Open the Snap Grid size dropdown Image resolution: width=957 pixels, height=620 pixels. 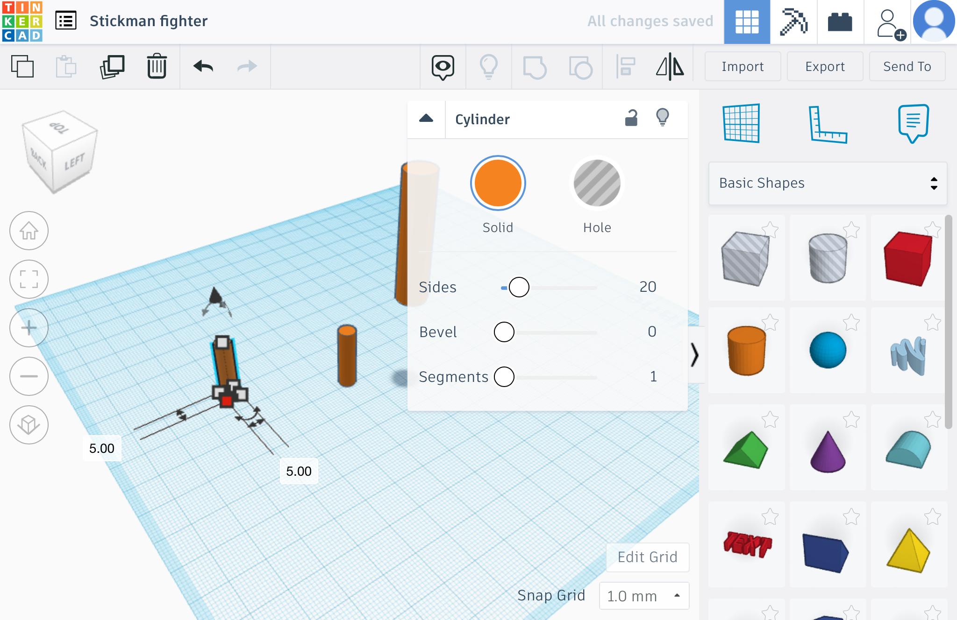pyautogui.click(x=644, y=596)
